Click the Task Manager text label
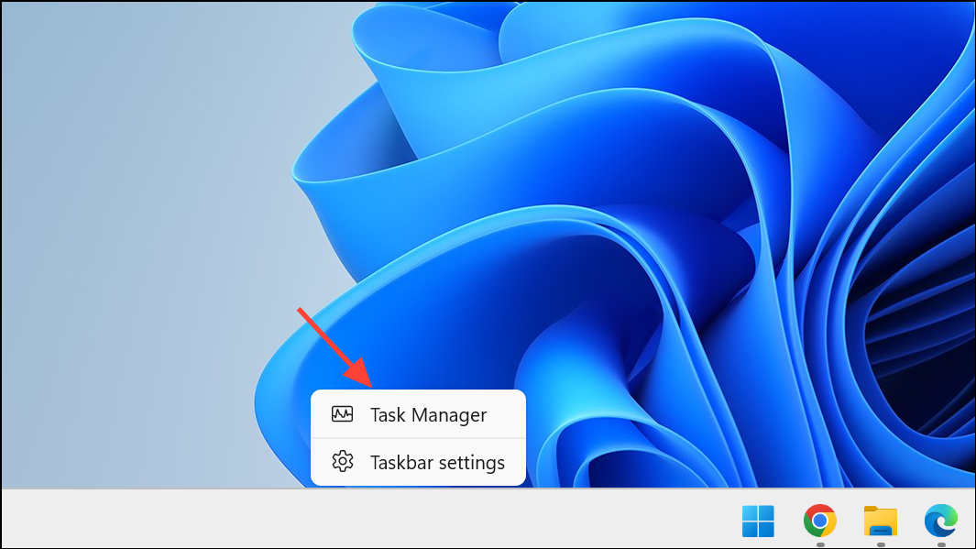 point(428,414)
